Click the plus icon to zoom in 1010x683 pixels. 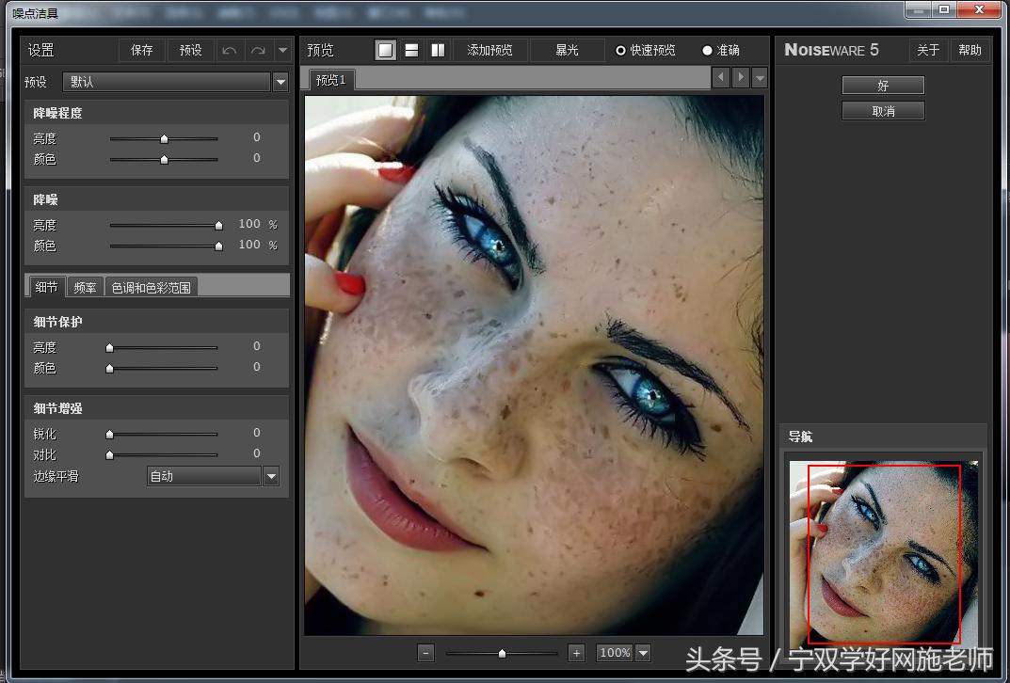[x=575, y=652]
